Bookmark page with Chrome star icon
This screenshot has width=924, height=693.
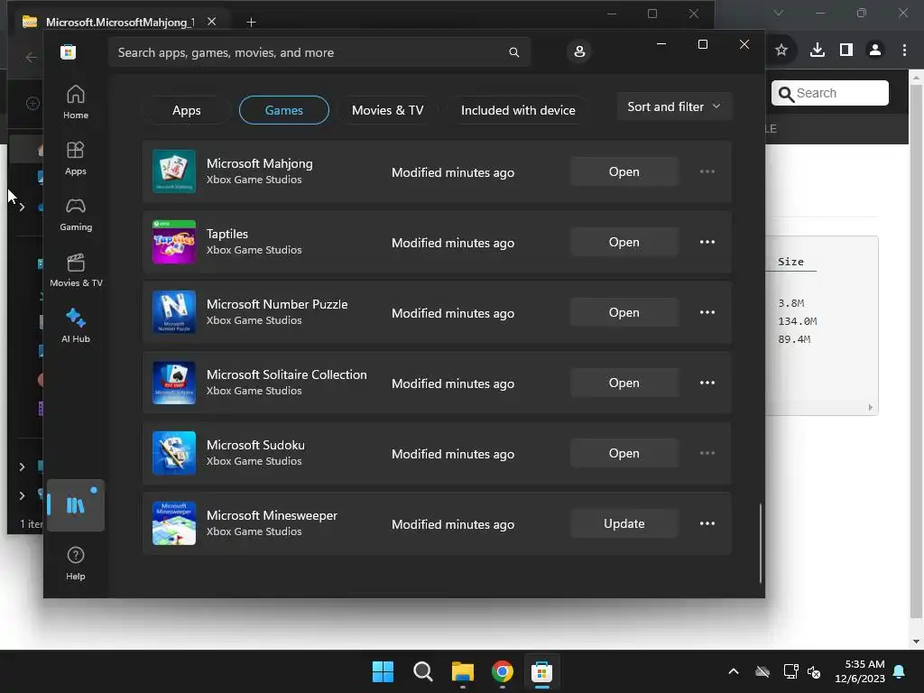pos(781,51)
